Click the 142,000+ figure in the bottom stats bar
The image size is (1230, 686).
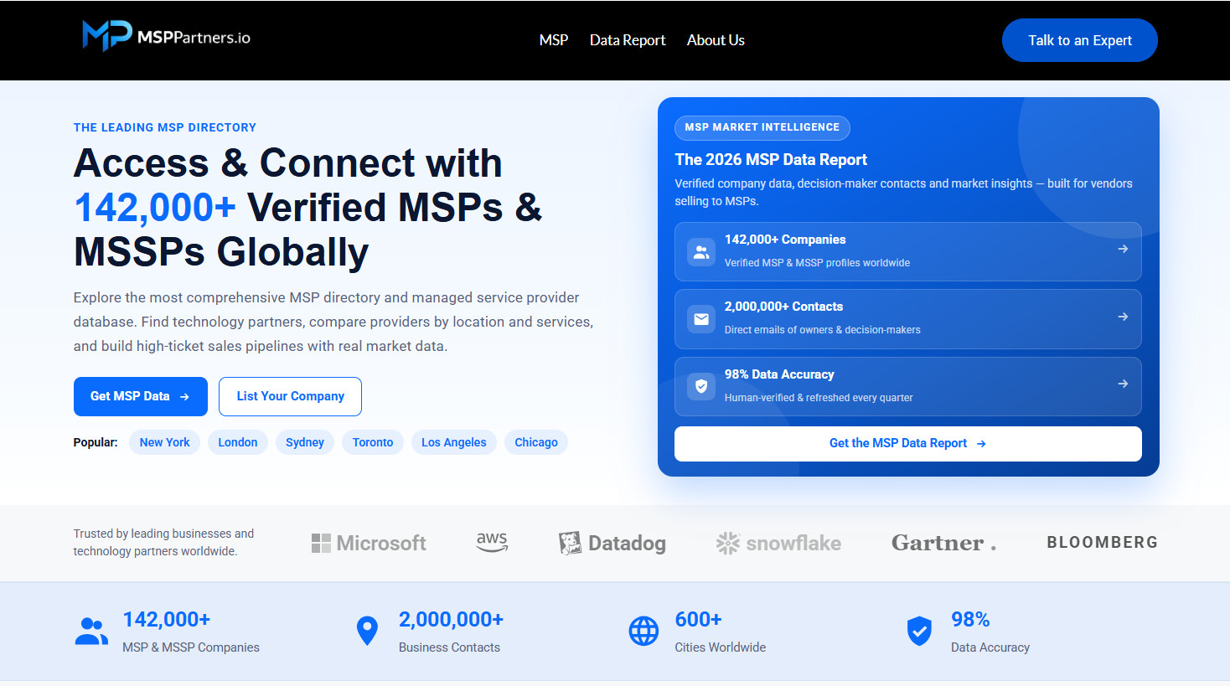tap(166, 619)
